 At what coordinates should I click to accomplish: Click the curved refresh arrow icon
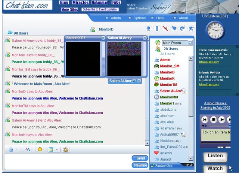pos(182,28)
